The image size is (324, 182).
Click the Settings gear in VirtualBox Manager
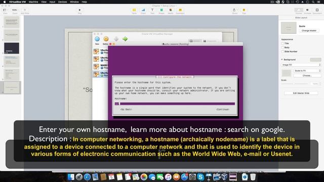pyautogui.click(x=106, y=39)
